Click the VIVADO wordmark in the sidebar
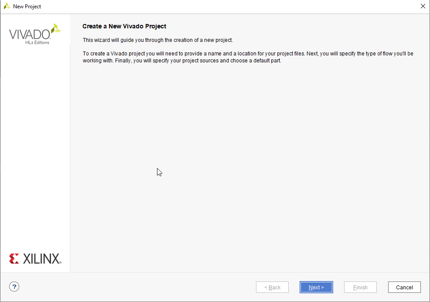The height and width of the screenshot is (302, 430). pos(30,34)
